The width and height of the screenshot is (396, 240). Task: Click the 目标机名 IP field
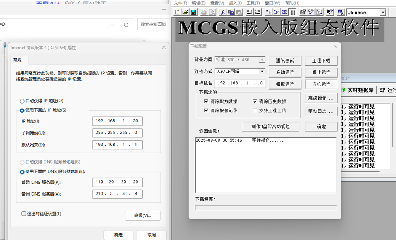240,83
